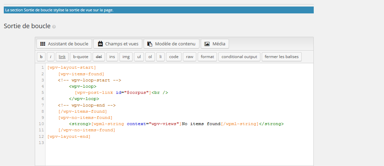Place cursor on [wpv-layout-start] line
Viewport: 384px width, 166px height.
72,67
